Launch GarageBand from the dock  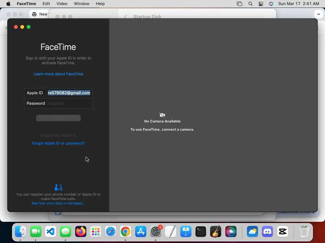click(x=216, y=231)
